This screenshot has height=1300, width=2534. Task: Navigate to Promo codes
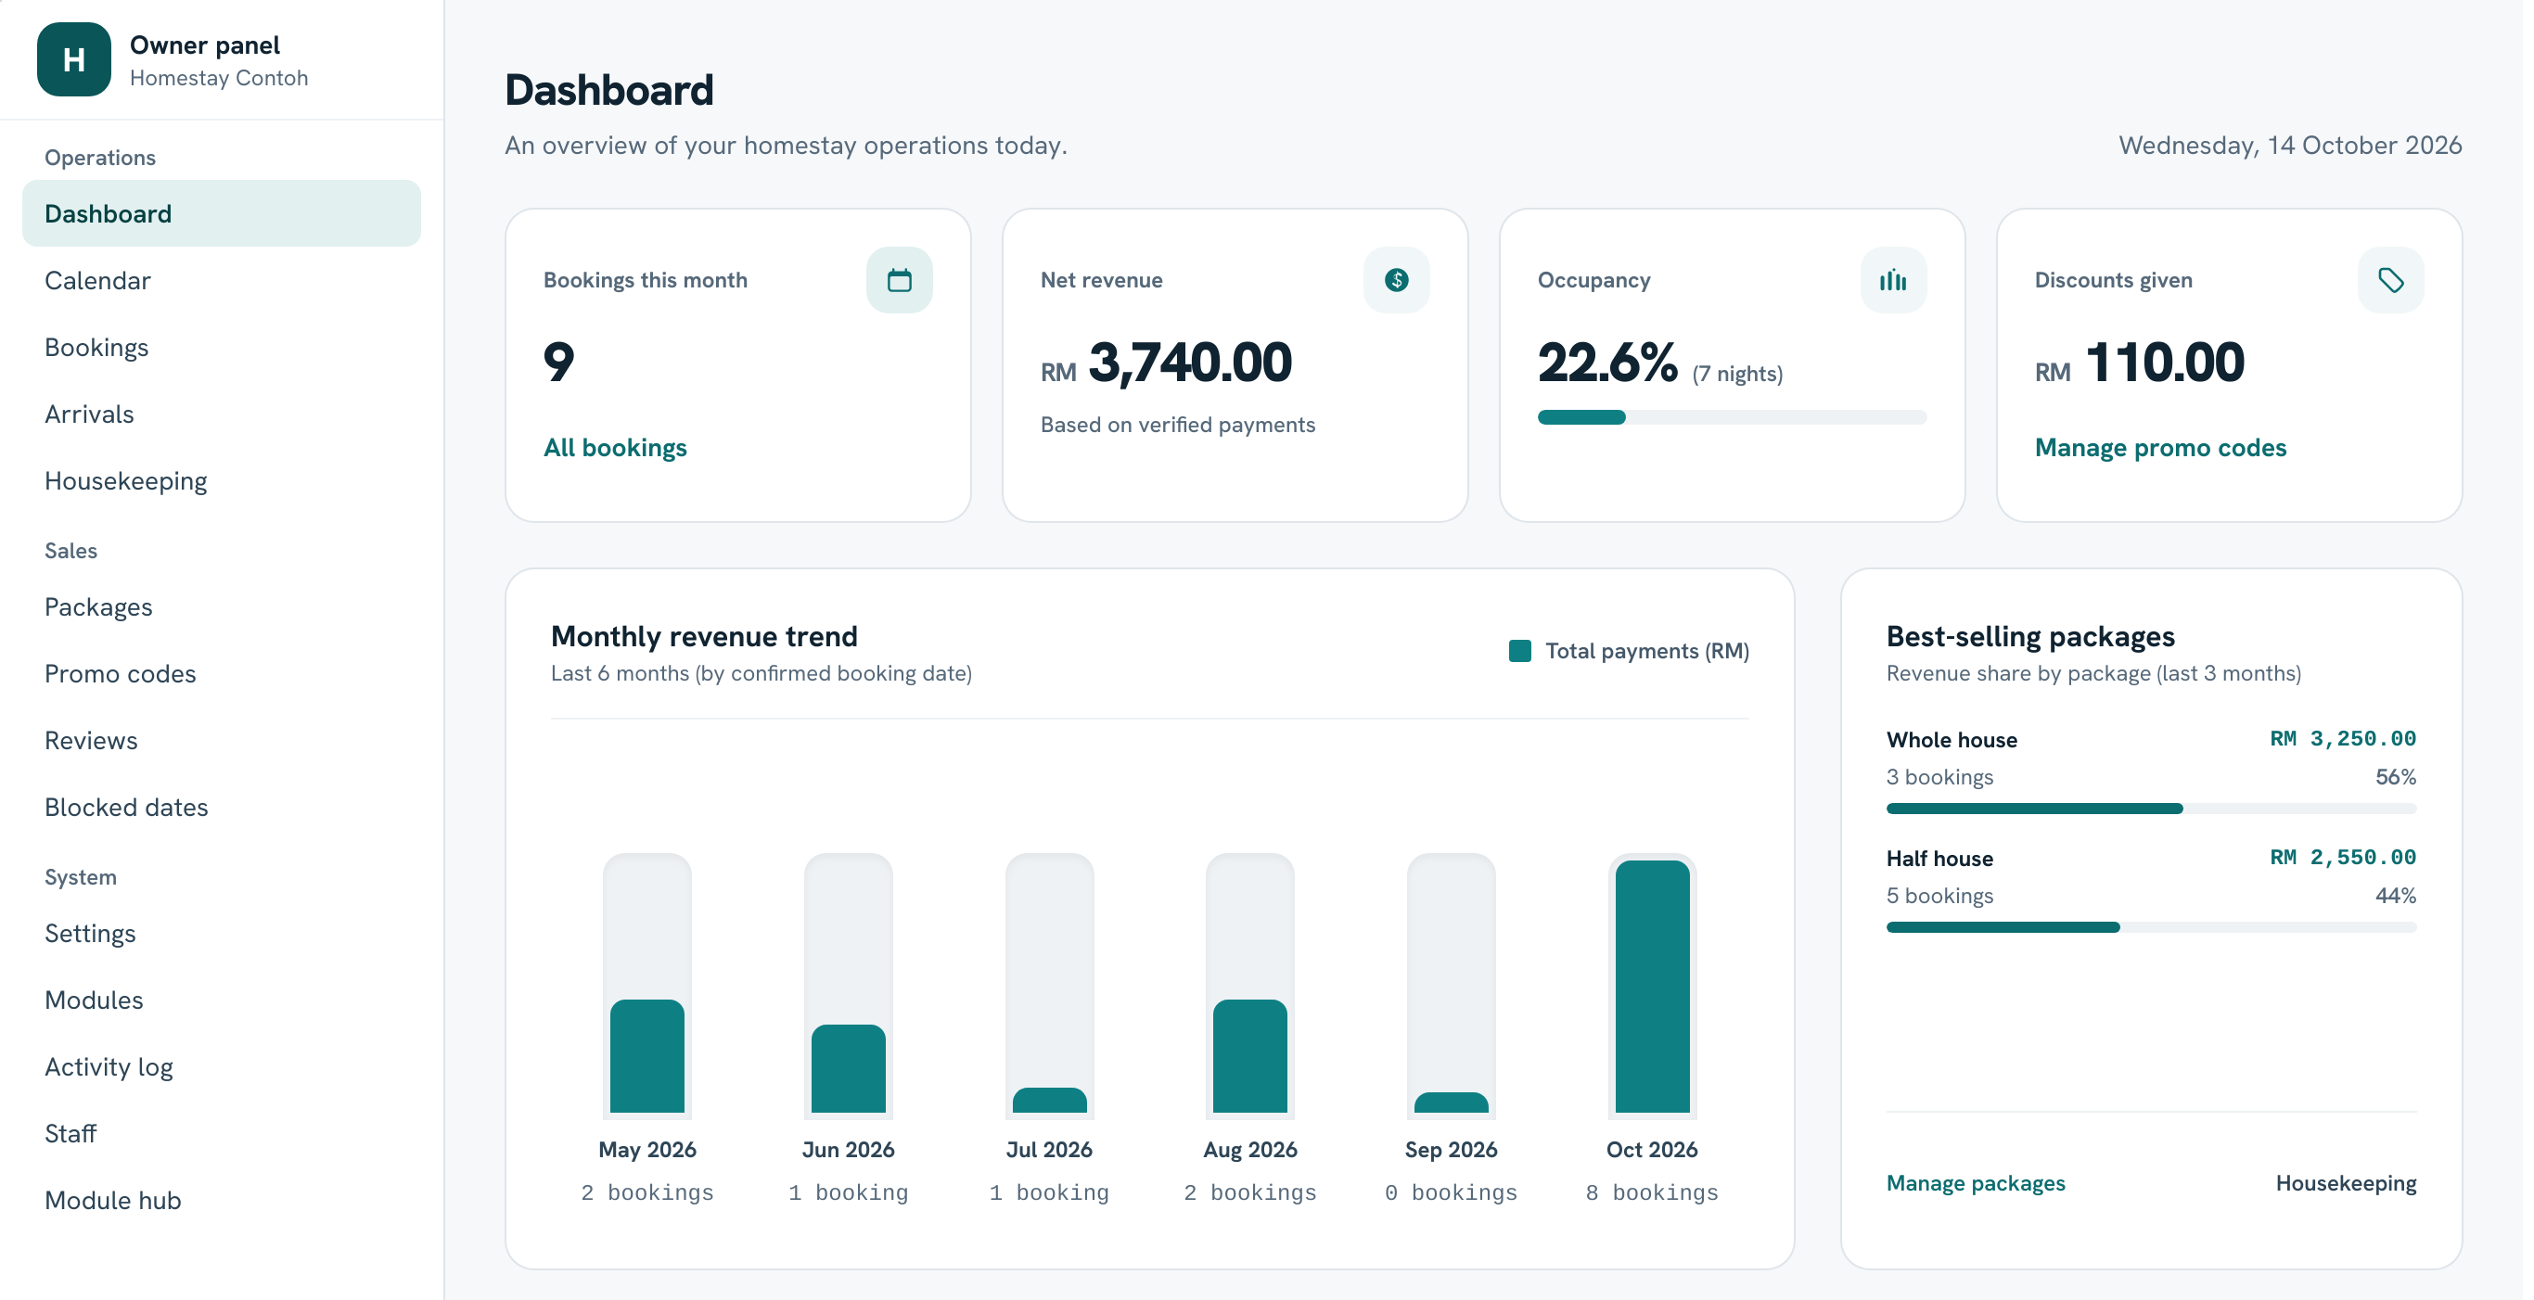pos(222,673)
